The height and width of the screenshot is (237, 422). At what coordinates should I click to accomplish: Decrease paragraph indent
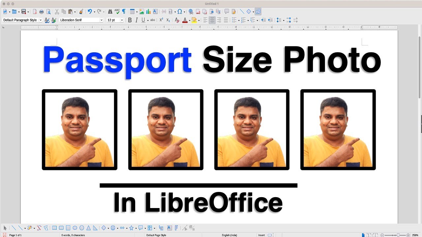(x=270, y=20)
